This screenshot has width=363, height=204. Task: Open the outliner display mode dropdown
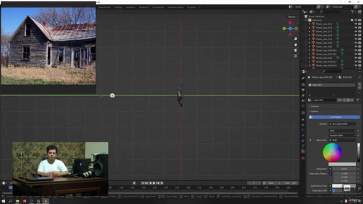click(x=313, y=11)
